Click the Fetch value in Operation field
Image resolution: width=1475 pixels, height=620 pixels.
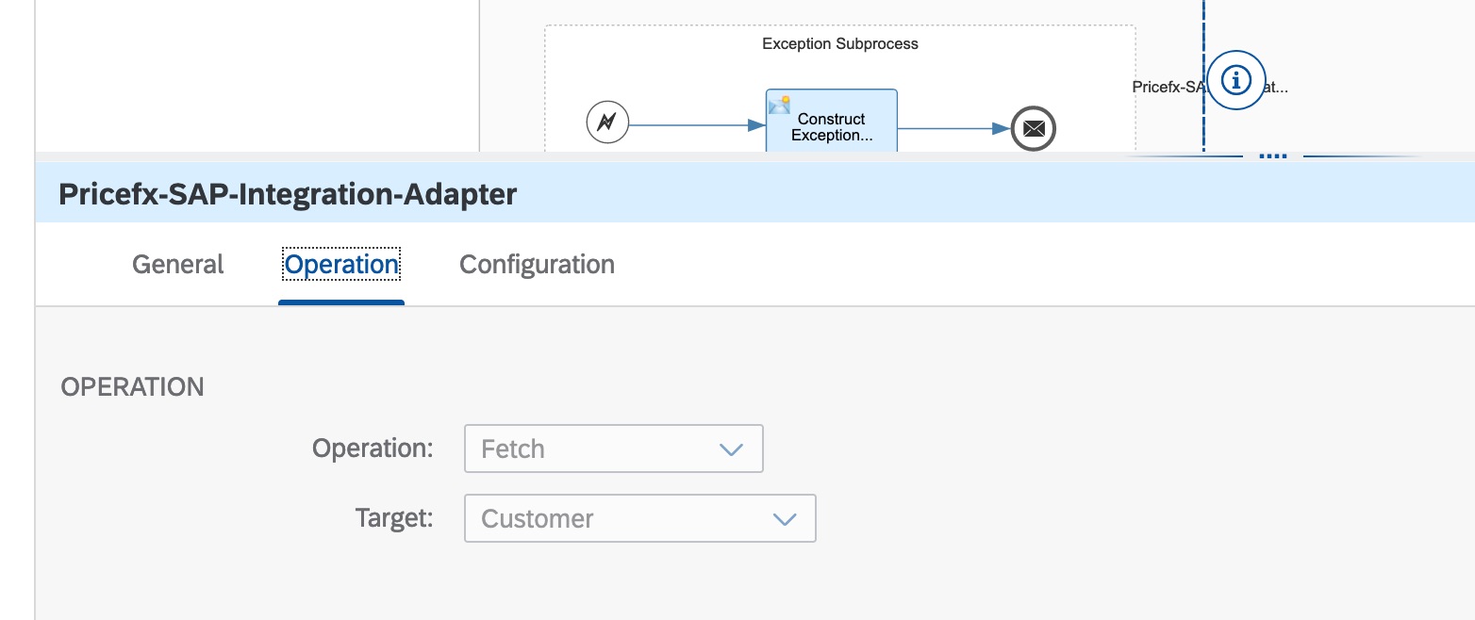click(513, 449)
